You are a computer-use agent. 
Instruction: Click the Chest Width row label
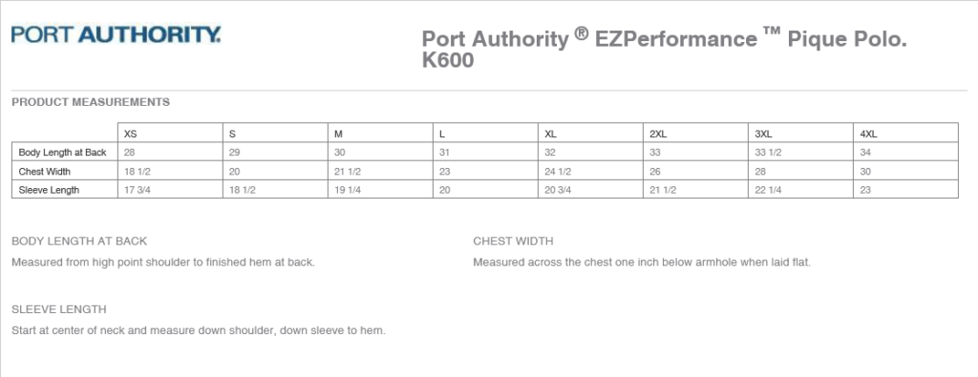click(65, 172)
